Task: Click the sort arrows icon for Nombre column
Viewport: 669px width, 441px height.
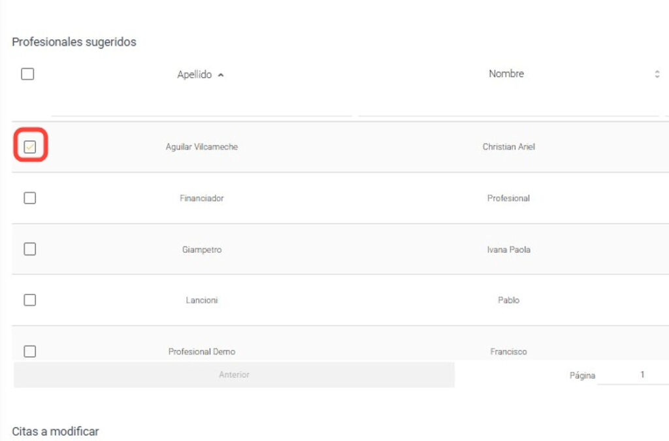Action: coord(657,74)
